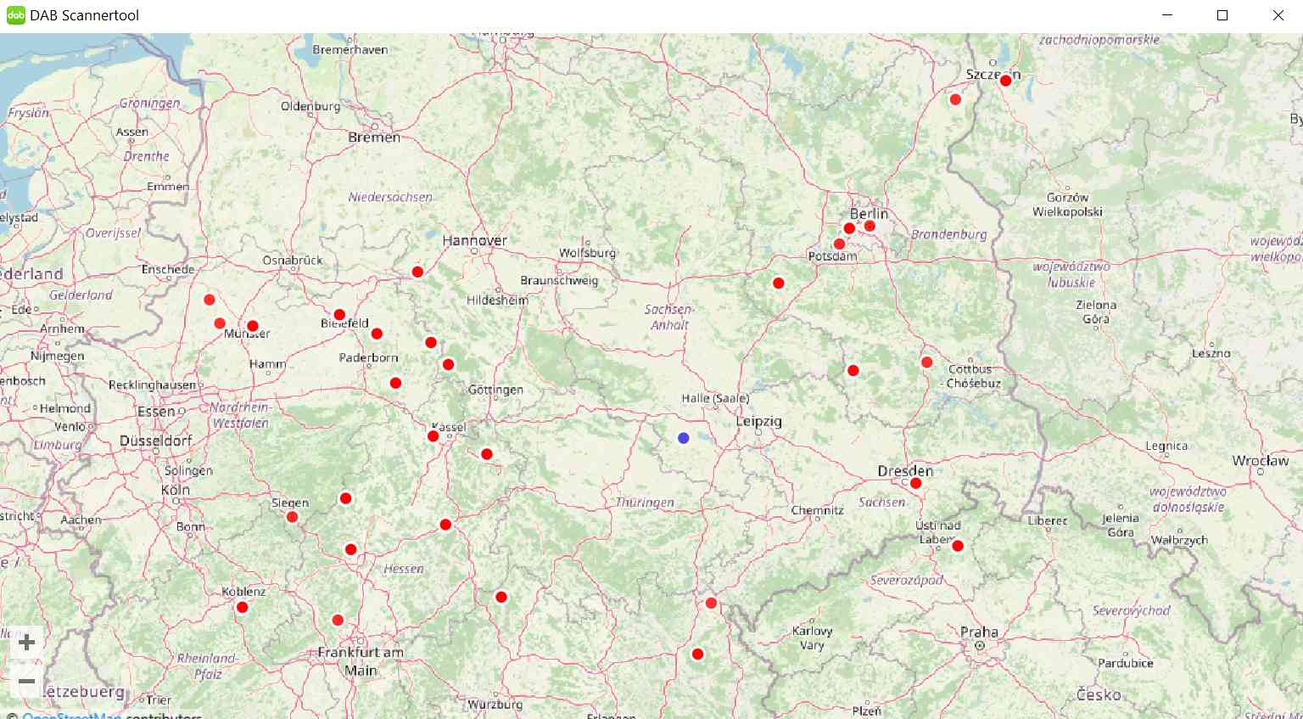Select the red marker below Siegen

[292, 517]
